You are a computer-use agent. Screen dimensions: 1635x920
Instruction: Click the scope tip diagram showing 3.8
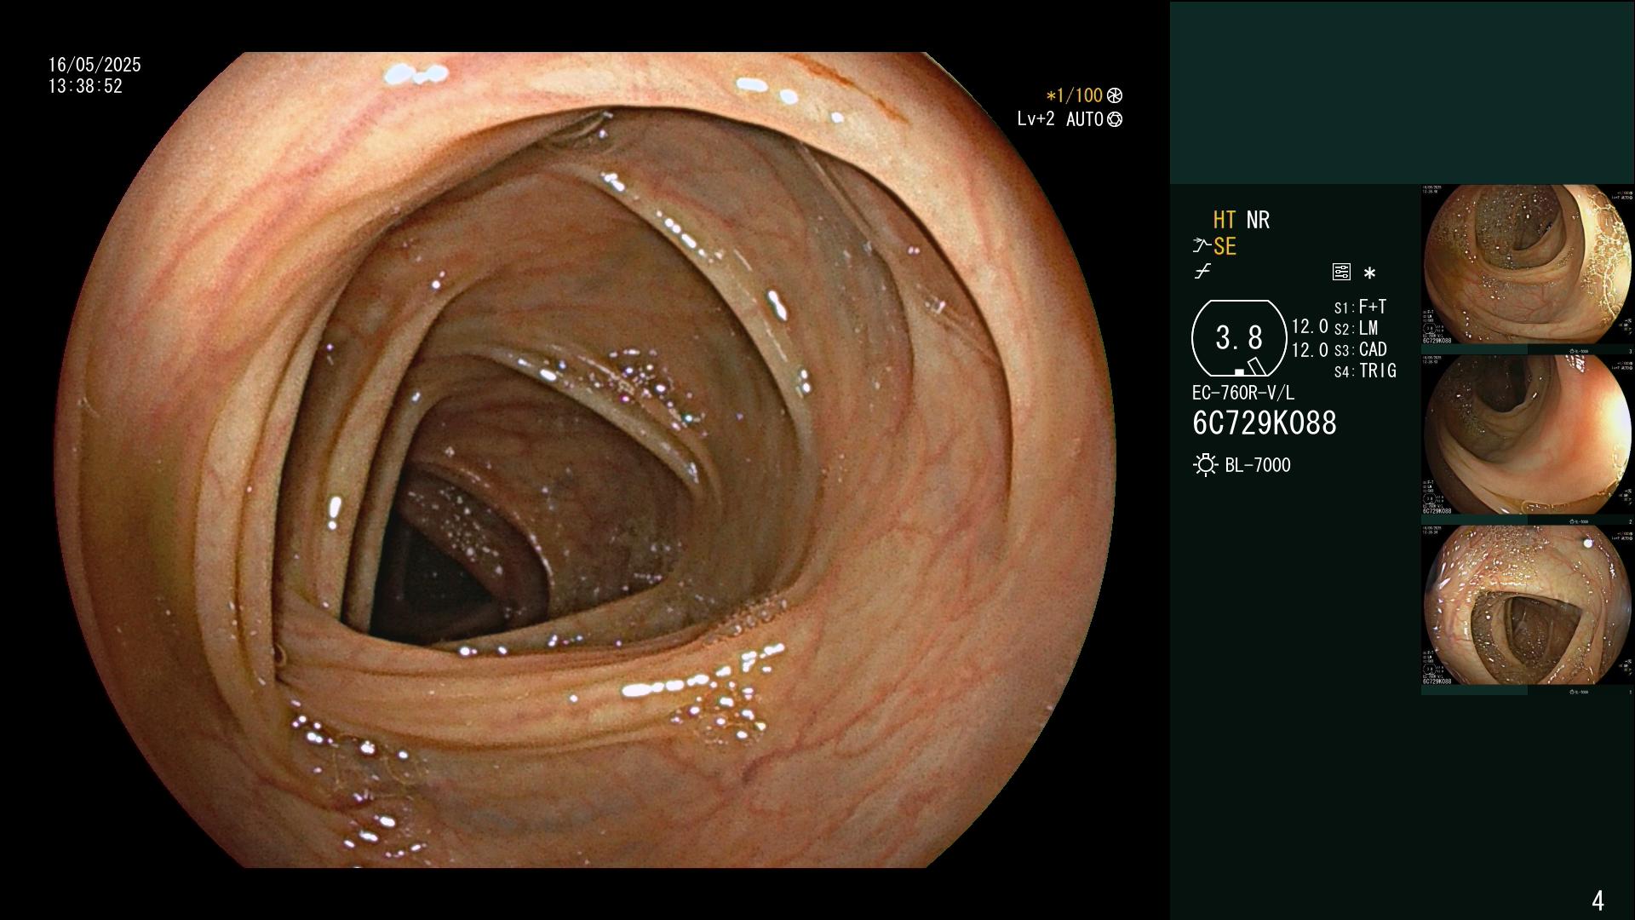coord(1239,338)
